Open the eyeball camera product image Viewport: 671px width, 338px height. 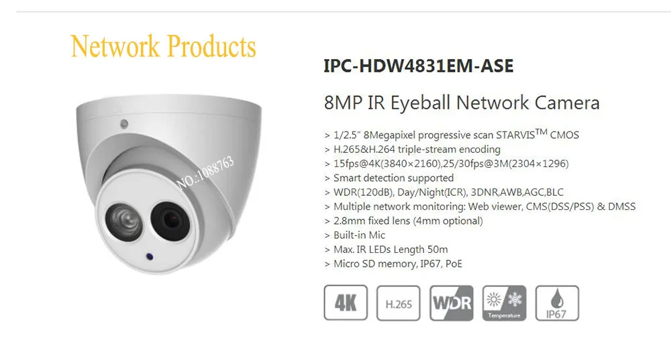[169, 184]
